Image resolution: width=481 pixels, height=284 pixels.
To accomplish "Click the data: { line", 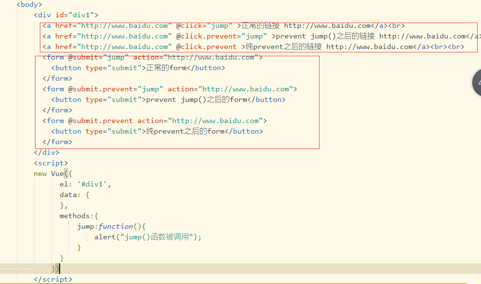I will point(74,195).
